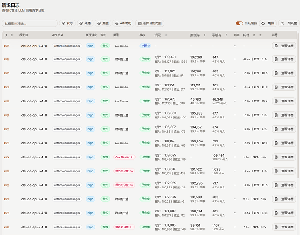
Task: Open the channel filter dropdown
Action: [103, 23]
